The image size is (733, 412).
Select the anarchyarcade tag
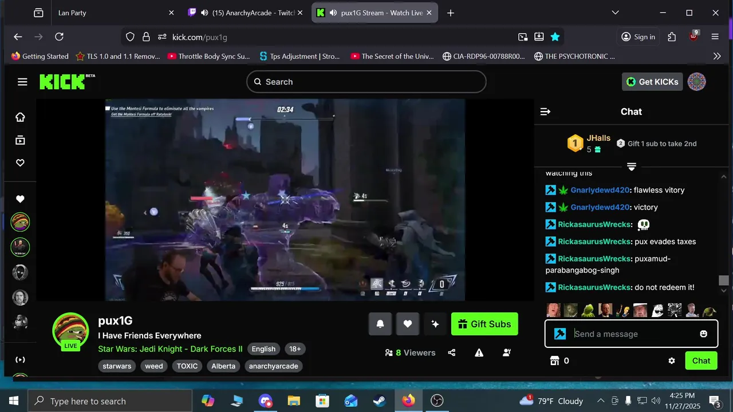[x=274, y=366]
